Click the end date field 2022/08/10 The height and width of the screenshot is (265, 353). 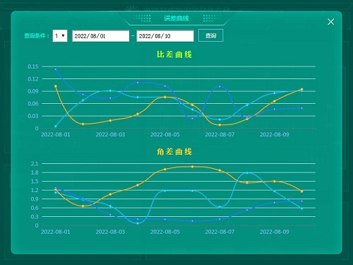(165, 36)
